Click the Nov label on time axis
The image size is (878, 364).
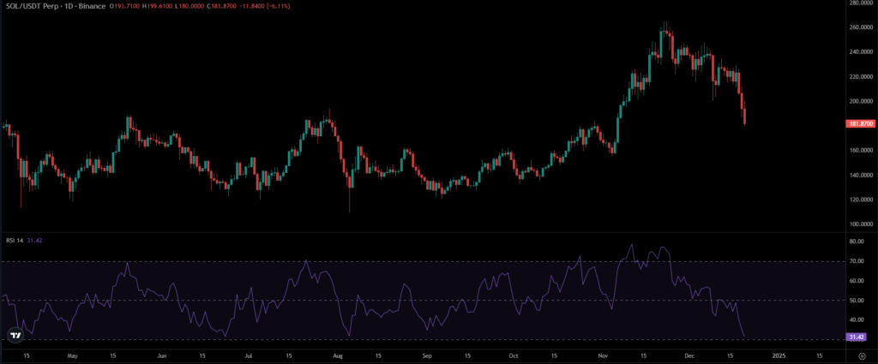(x=603, y=355)
